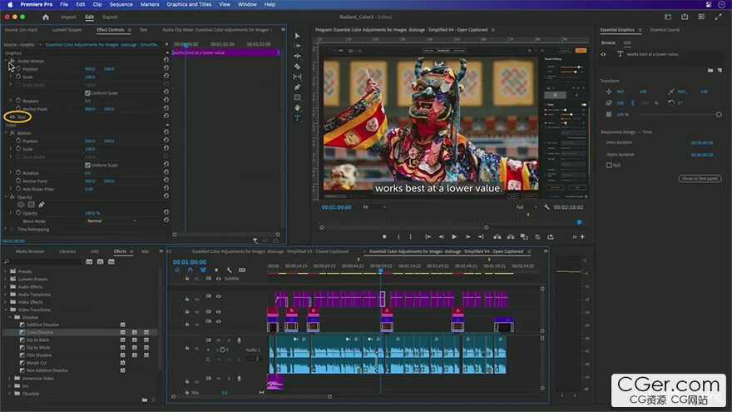Screen dimensions: 732x412
Task: Open timeline display settings wrench
Action: (x=230, y=270)
